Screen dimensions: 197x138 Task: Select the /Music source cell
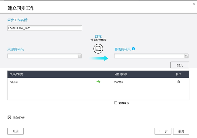click(x=14, y=82)
